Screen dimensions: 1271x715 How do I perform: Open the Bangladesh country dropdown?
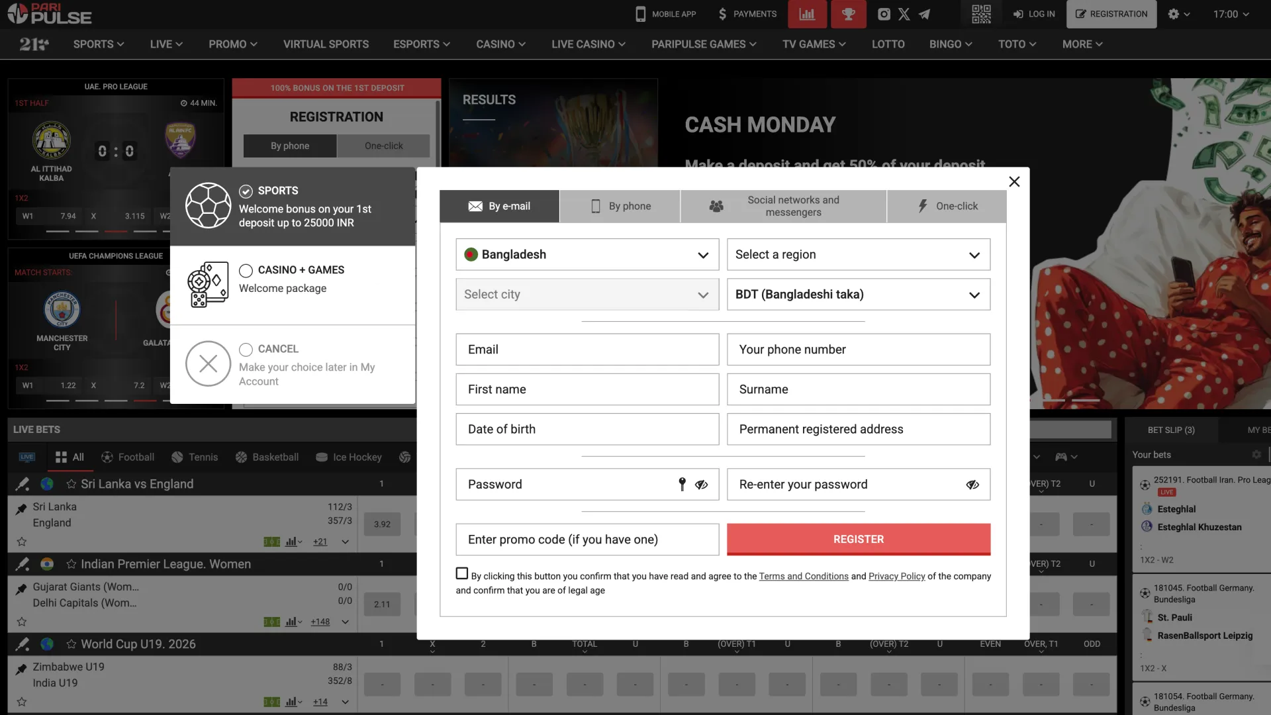[587, 254]
